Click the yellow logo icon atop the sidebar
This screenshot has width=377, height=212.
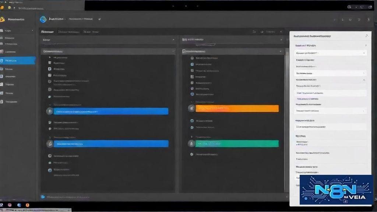pos(3,20)
